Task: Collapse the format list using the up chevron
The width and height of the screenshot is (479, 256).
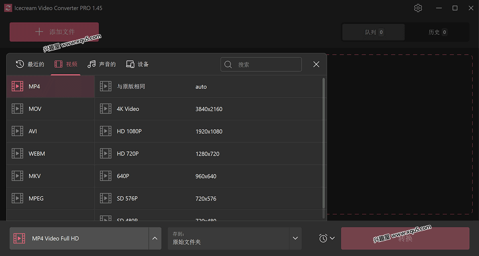Action: (x=155, y=238)
